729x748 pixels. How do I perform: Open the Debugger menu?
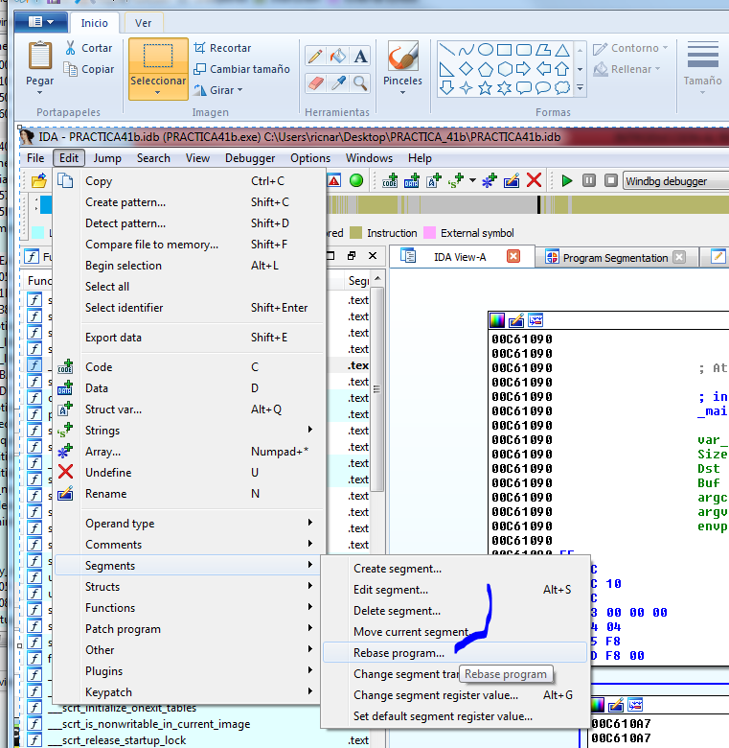click(x=249, y=158)
